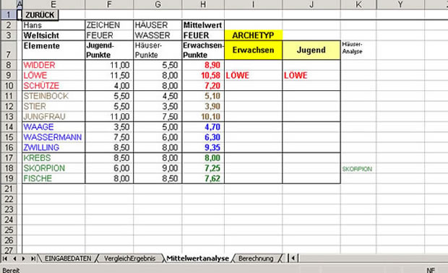Viewport: 448px width, 273px height.
Task: Click the ZURÜCK button
Action: [x=40, y=15]
